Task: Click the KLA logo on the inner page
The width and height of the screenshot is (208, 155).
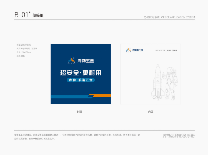Action: pyautogui.click(x=128, y=50)
